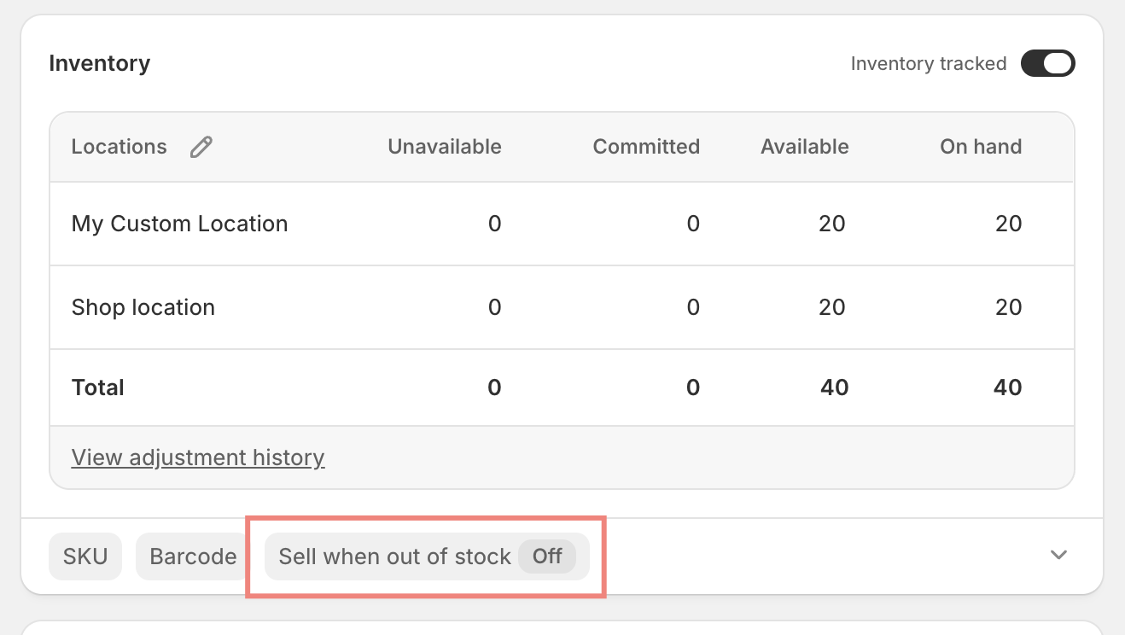Select the Shop location row label

coord(143,307)
